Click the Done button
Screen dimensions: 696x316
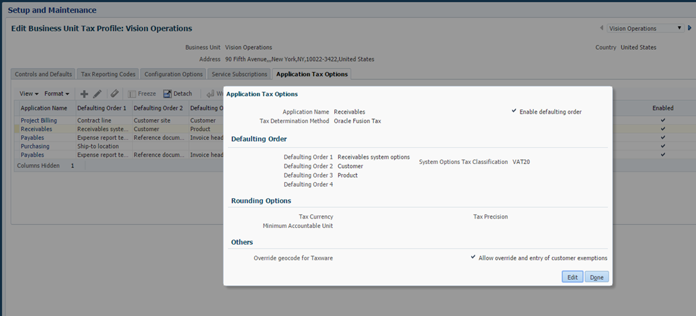(x=596, y=277)
